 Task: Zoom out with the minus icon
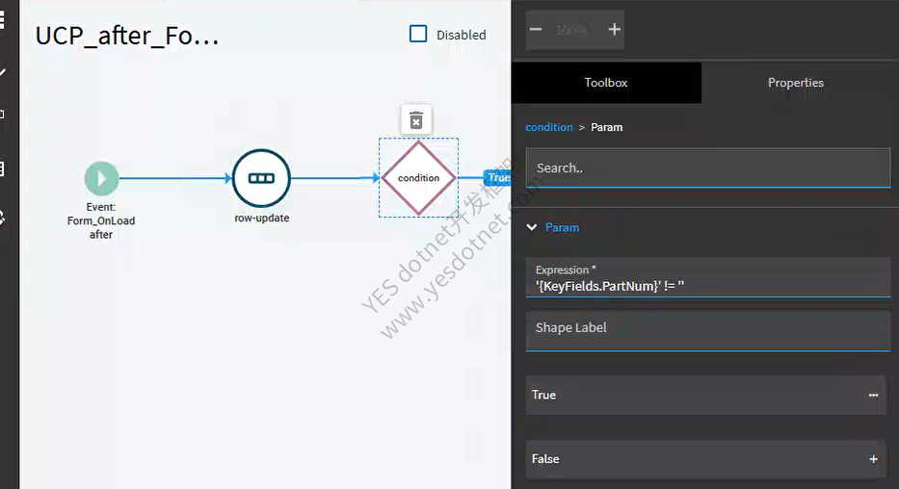click(536, 29)
